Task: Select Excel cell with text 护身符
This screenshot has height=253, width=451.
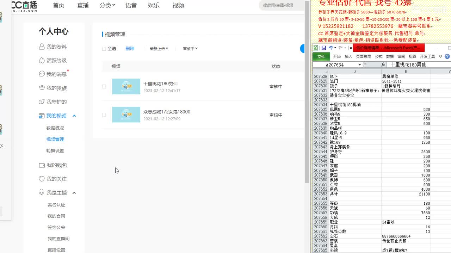Action: (x=355, y=152)
